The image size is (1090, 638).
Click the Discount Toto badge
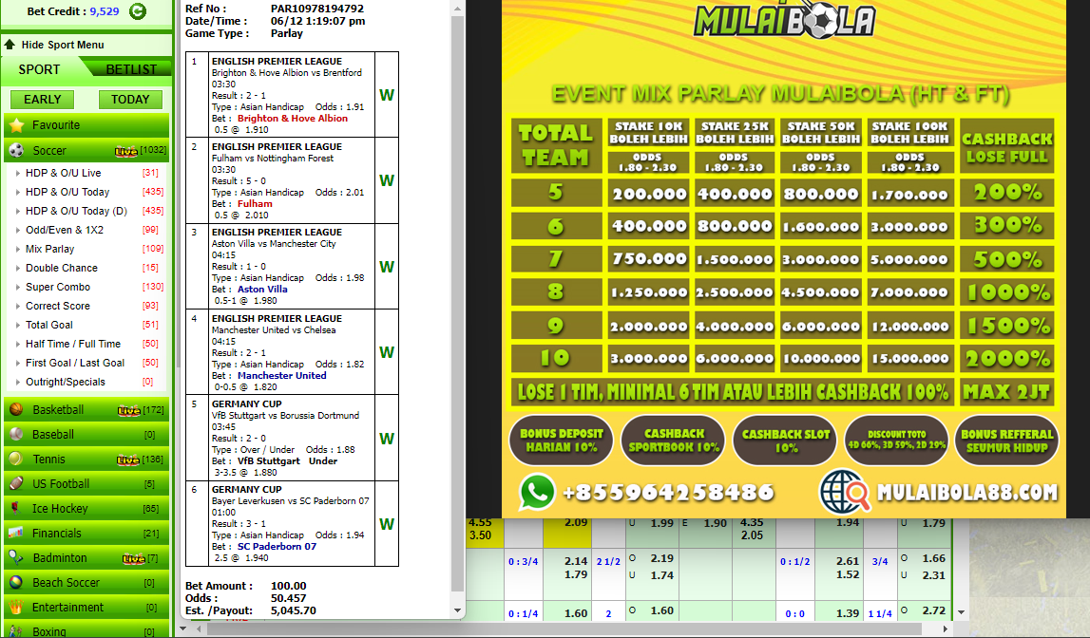(x=896, y=441)
